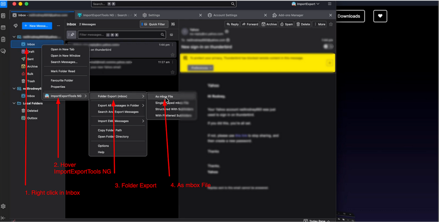Click the global search magnifier icon
Image resolution: width=439 pixels, height=222 pixels.
click(x=233, y=4)
